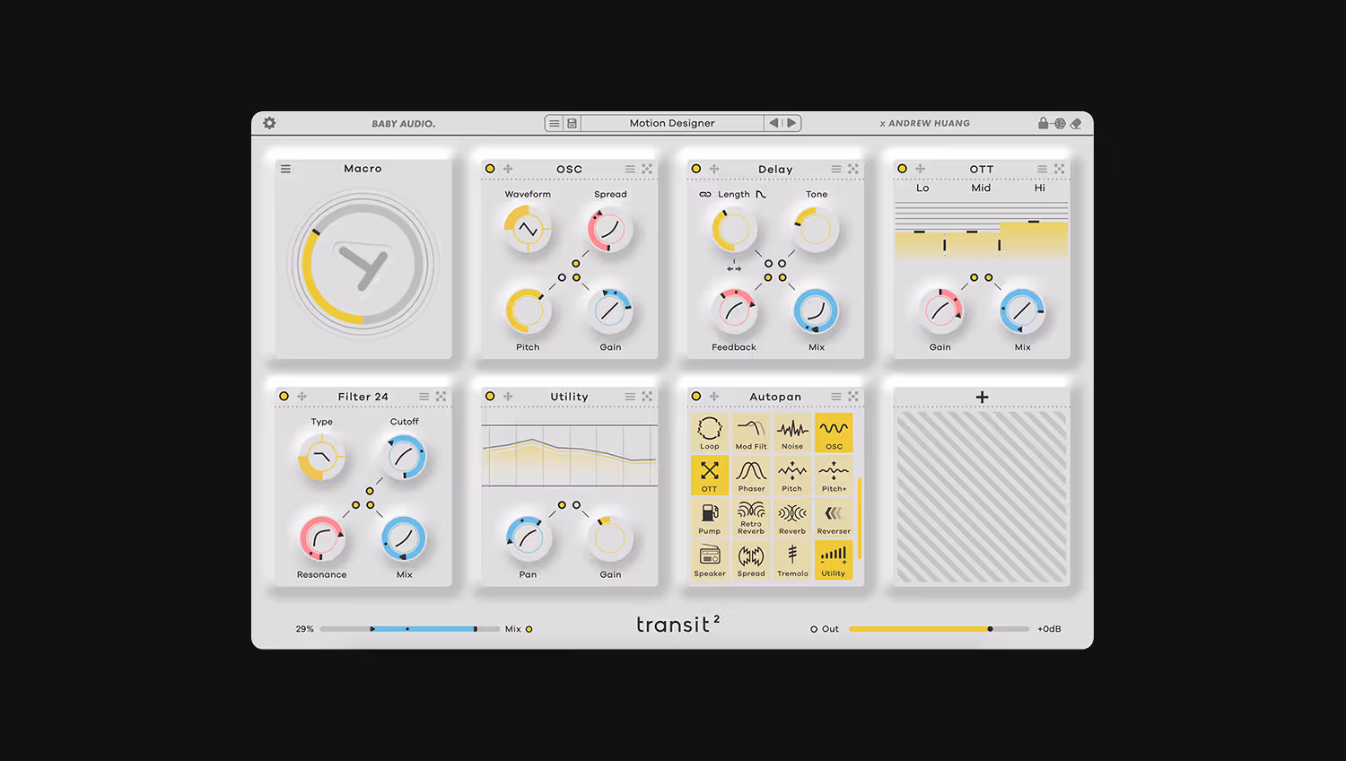Toggle the Delay Length sync link icon
The height and width of the screenshot is (761, 1346).
click(705, 194)
